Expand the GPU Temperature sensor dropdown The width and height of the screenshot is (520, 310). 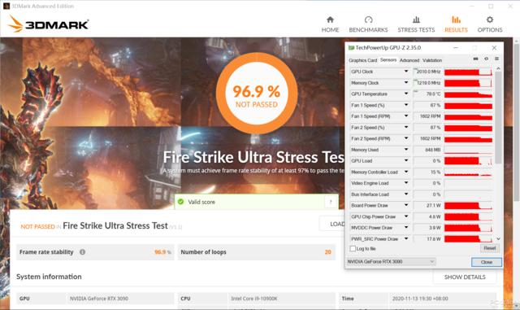(406, 94)
